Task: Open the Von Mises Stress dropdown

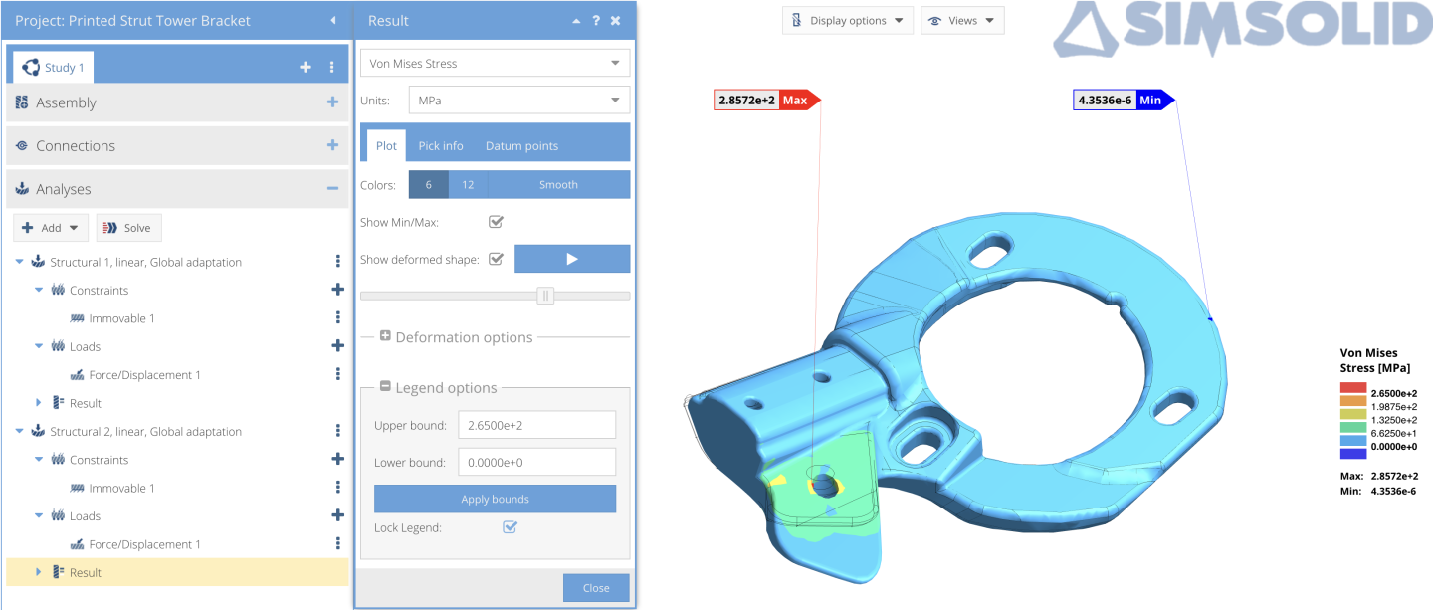Action: pos(495,64)
